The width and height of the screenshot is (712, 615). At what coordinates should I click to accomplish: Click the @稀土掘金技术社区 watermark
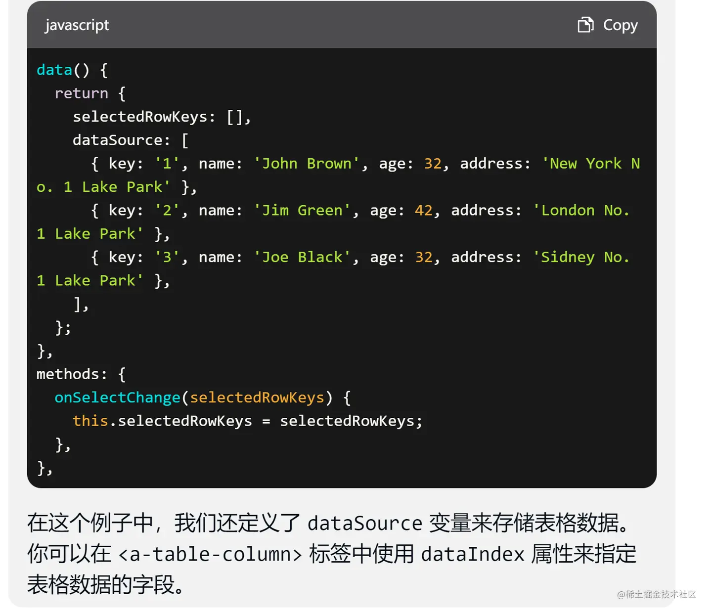[x=657, y=594]
